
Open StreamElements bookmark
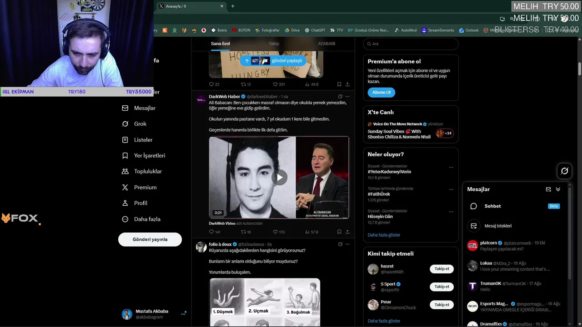coord(438,30)
